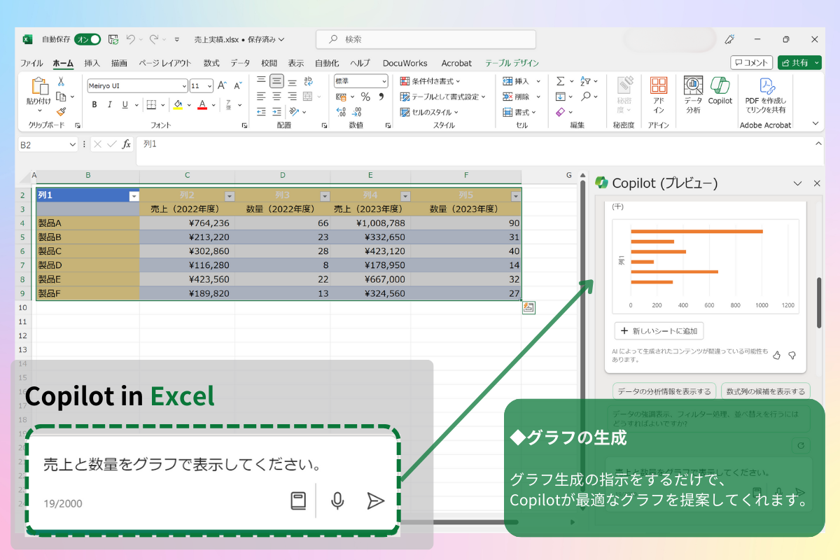Click the Clear eraser icon
This screenshot has height=560, width=840.
560,112
